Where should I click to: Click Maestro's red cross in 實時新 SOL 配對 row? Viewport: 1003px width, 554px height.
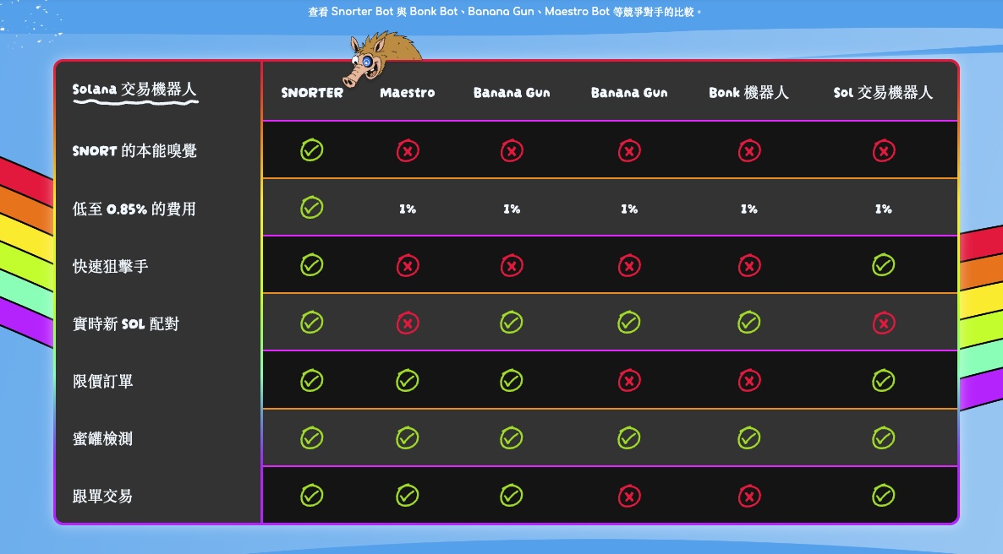tap(408, 323)
